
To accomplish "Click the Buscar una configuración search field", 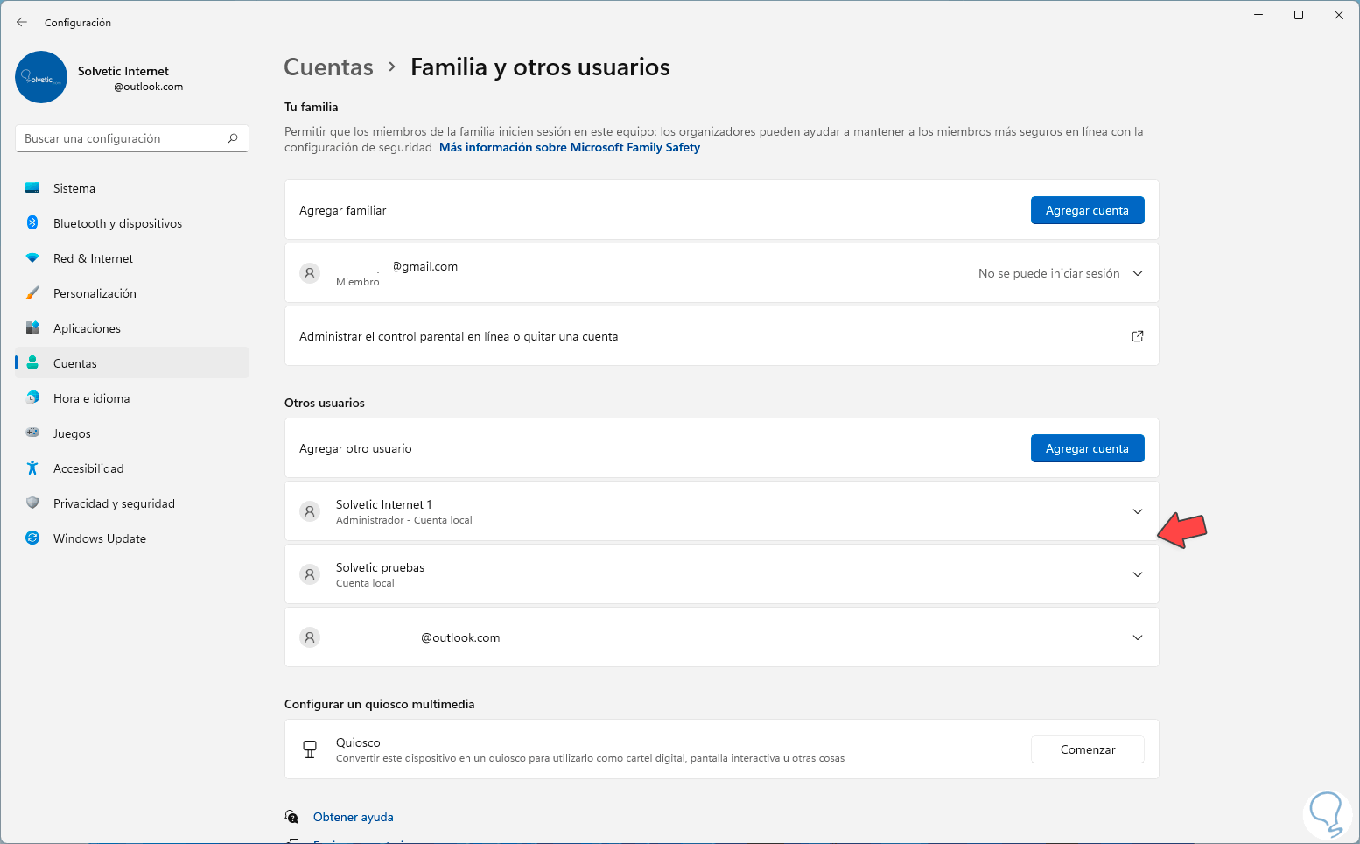I will coord(123,138).
